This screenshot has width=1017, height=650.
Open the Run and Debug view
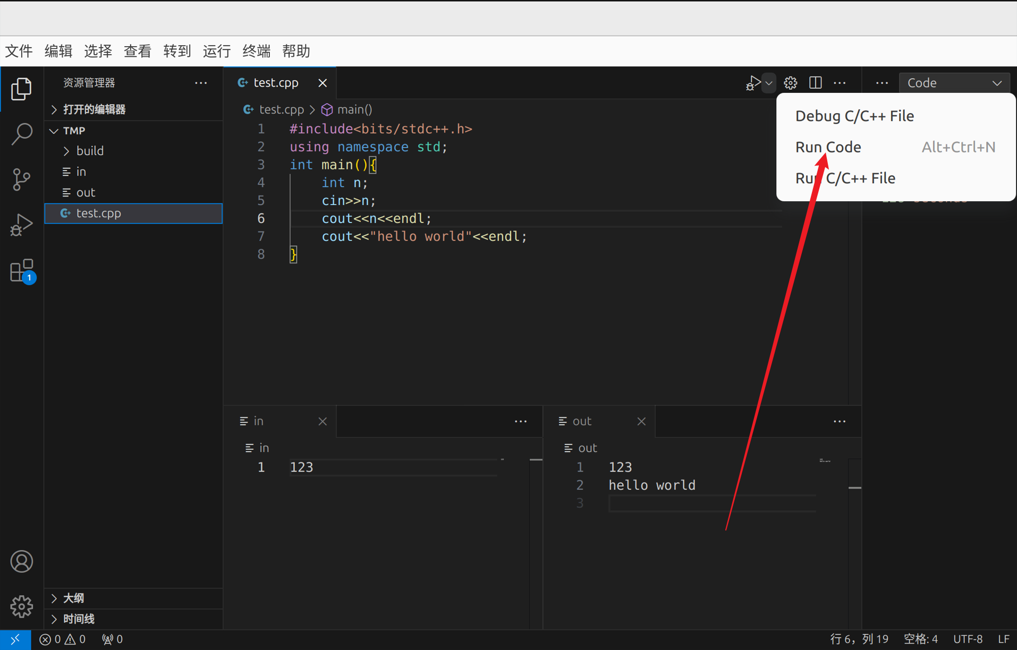click(x=21, y=225)
